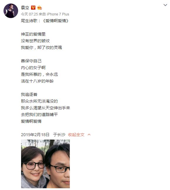Viewport: 170px width, 190px height.
Task: Open the circular profile avatar
Action: (11, 11)
